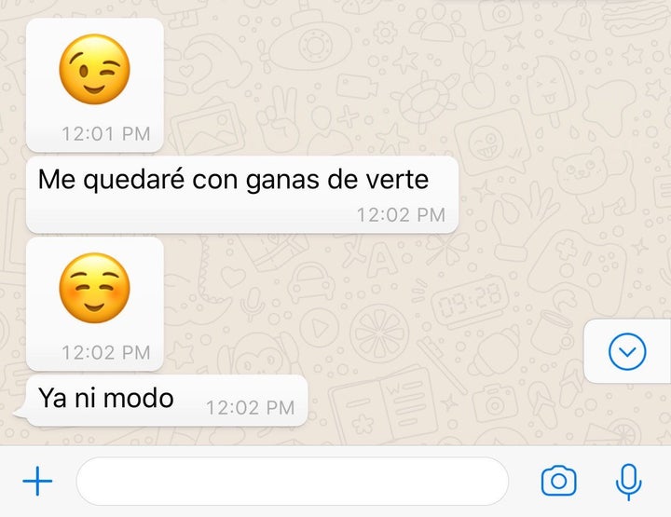Image resolution: width=671 pixels, height=517 pixels.
Task: Tap the 12:02 PM timestamp beside "Ya ni modo"
Action: pyautogui.click(x=251, y=407)
